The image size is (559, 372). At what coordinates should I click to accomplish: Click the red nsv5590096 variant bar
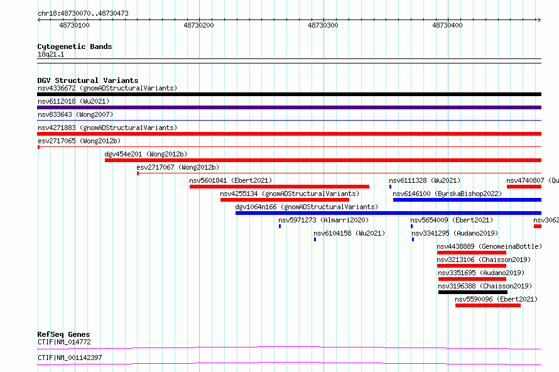pyautogui.click(x=487, y=305)
